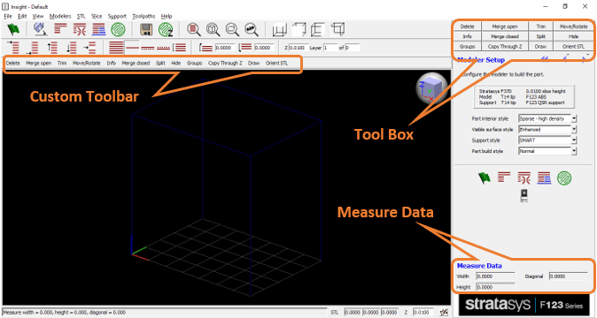Image resolution: width=597 pixels, height=318 pixels.
Task: Click the magnifier with red square icon
Action: 194,29
